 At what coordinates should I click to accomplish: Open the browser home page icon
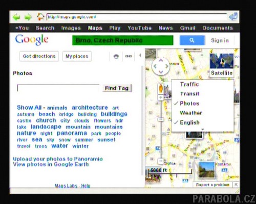tap(40, 17)
